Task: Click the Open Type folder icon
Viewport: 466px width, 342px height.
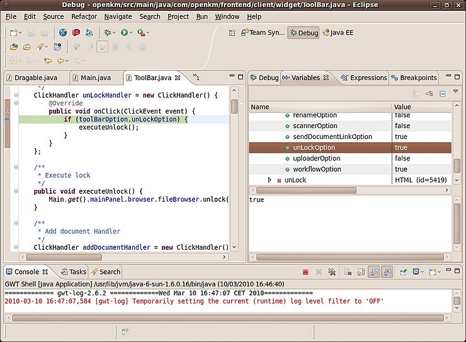Action: (x=14, y=47)
